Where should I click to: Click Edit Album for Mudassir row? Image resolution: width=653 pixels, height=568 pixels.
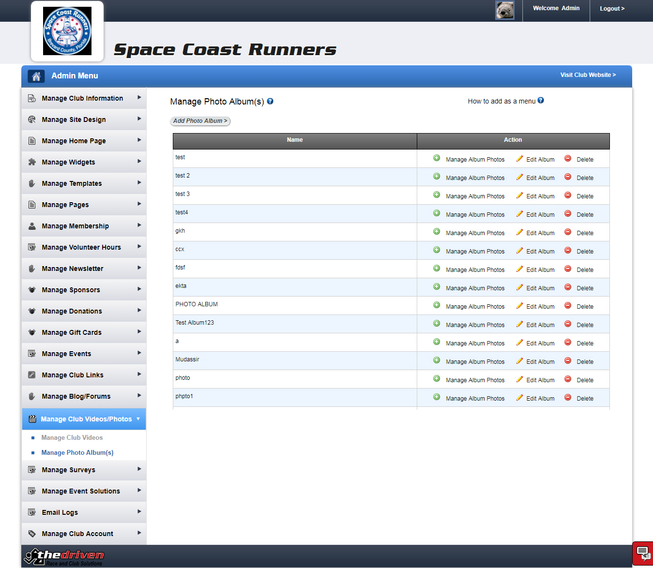[x=540, y=362]
